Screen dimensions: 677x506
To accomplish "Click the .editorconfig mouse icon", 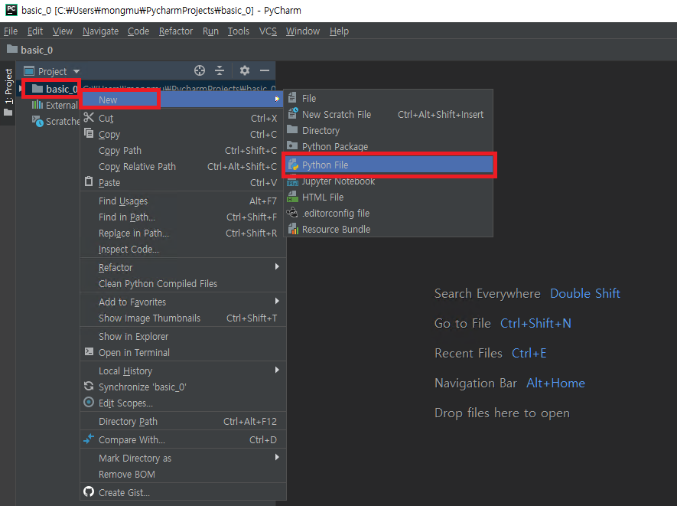I will [292, 213].
